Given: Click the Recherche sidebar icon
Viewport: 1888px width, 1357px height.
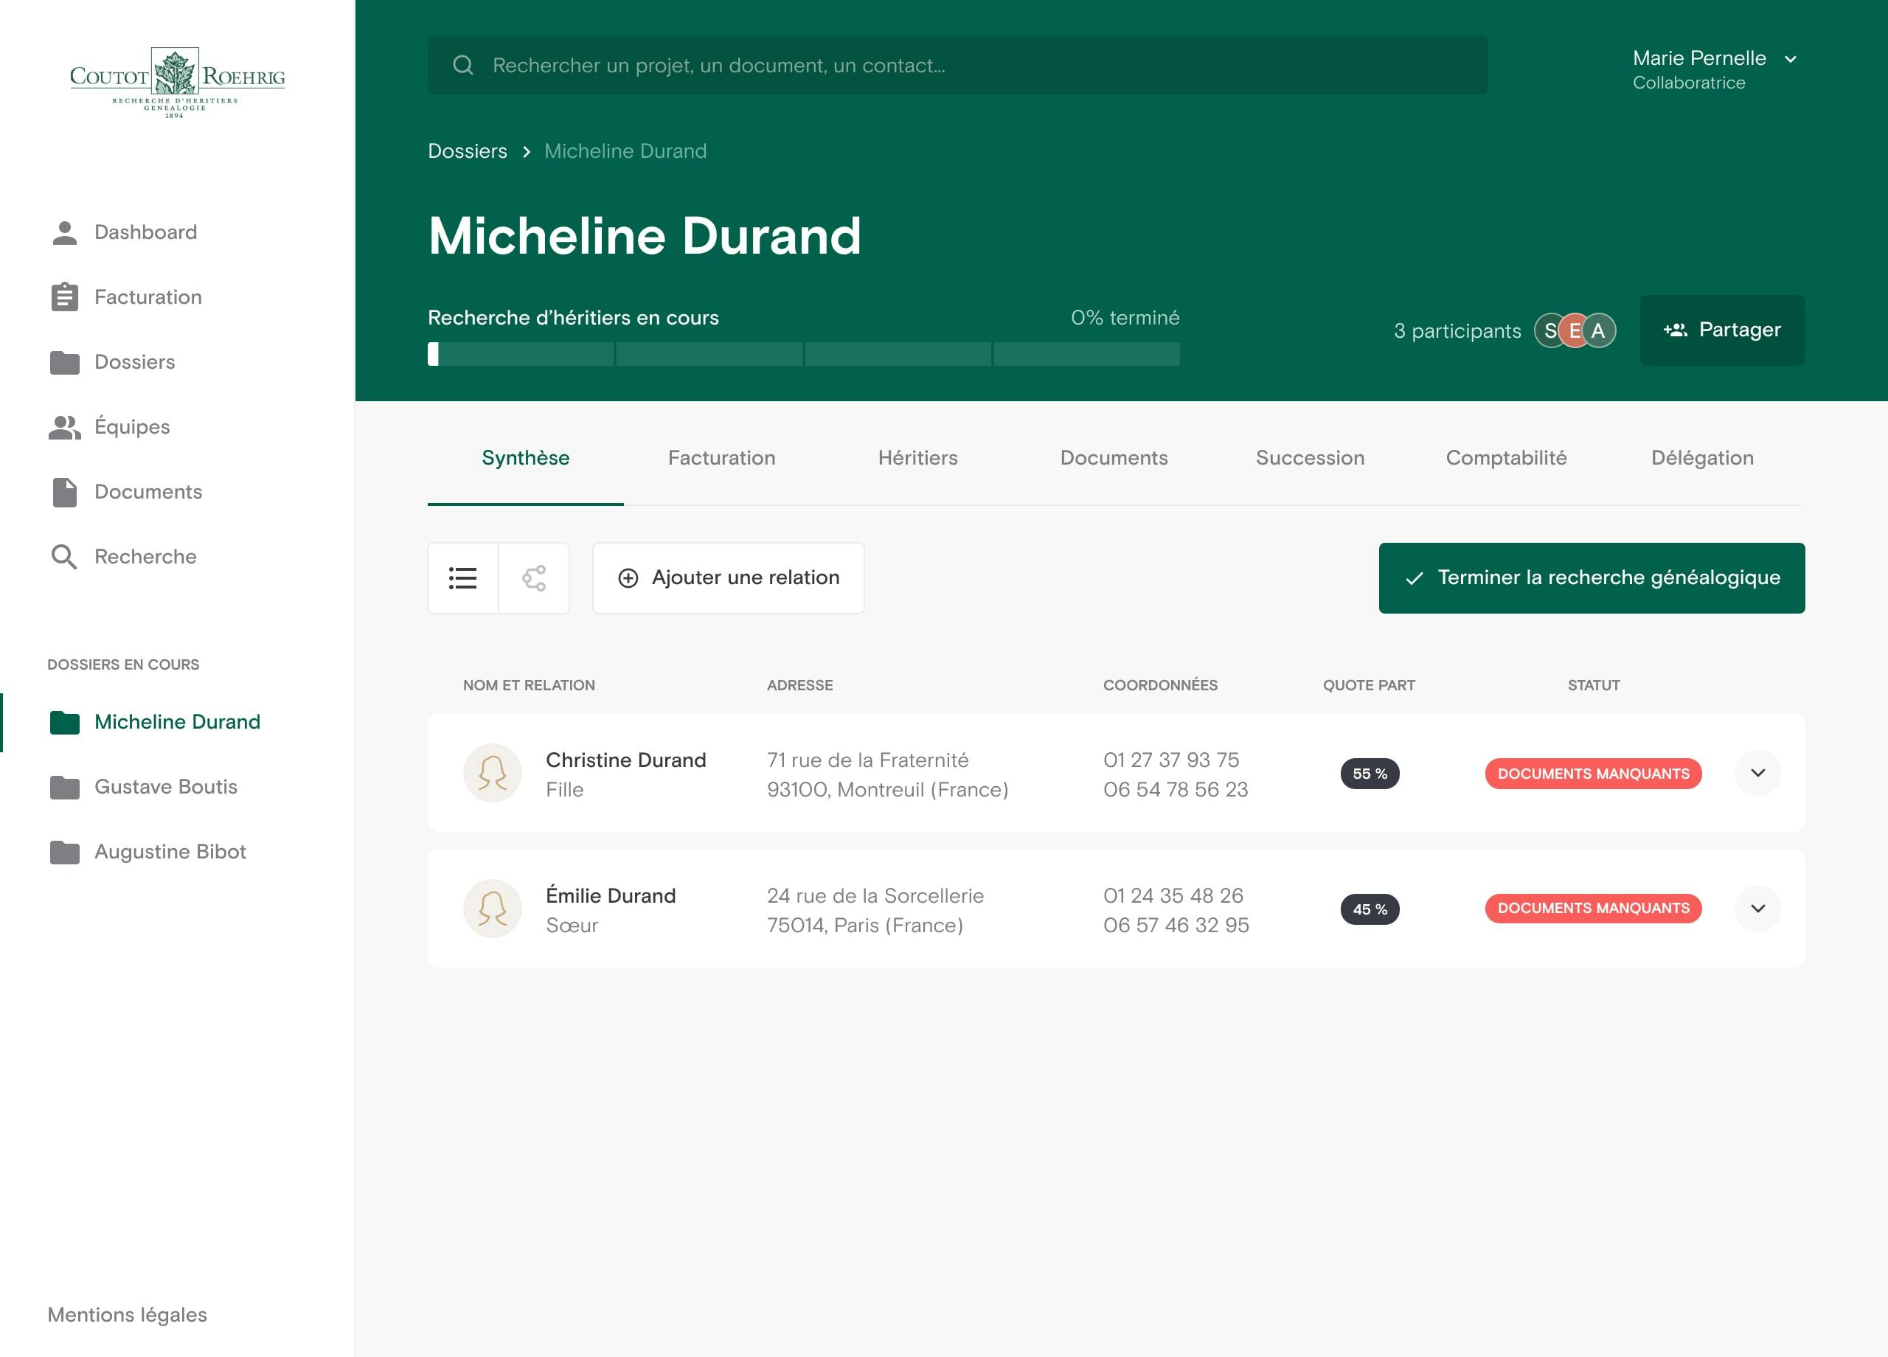Looking at the screenshot, I should point(63,555).
